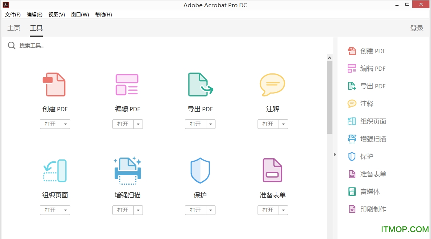
Task: Minimize the Acrobat window
Action: tap(397, 5)
